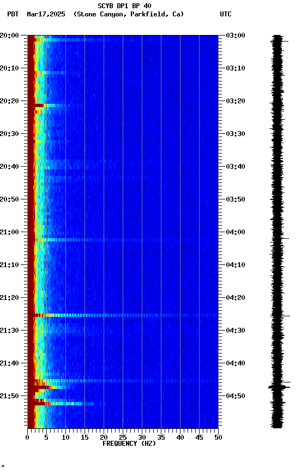Viewport: 301px width, 472px height.
Task: Click the 03:20 UTC time label
Action: 235,101
